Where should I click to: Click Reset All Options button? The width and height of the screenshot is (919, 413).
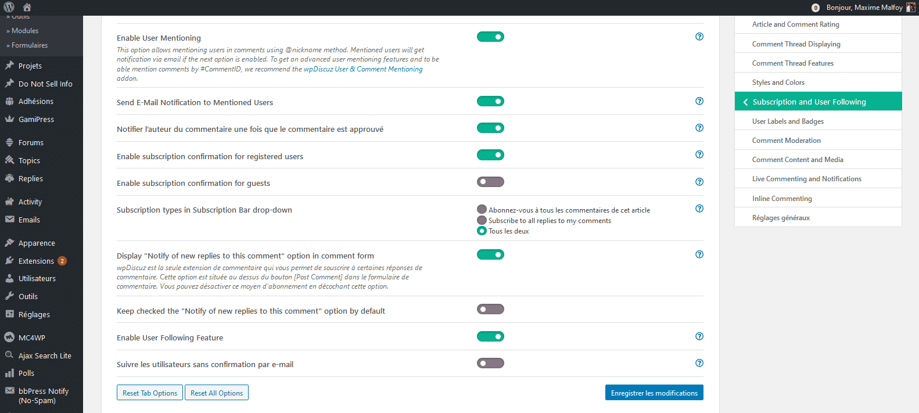pyautogui.click(x=217, y=393)
